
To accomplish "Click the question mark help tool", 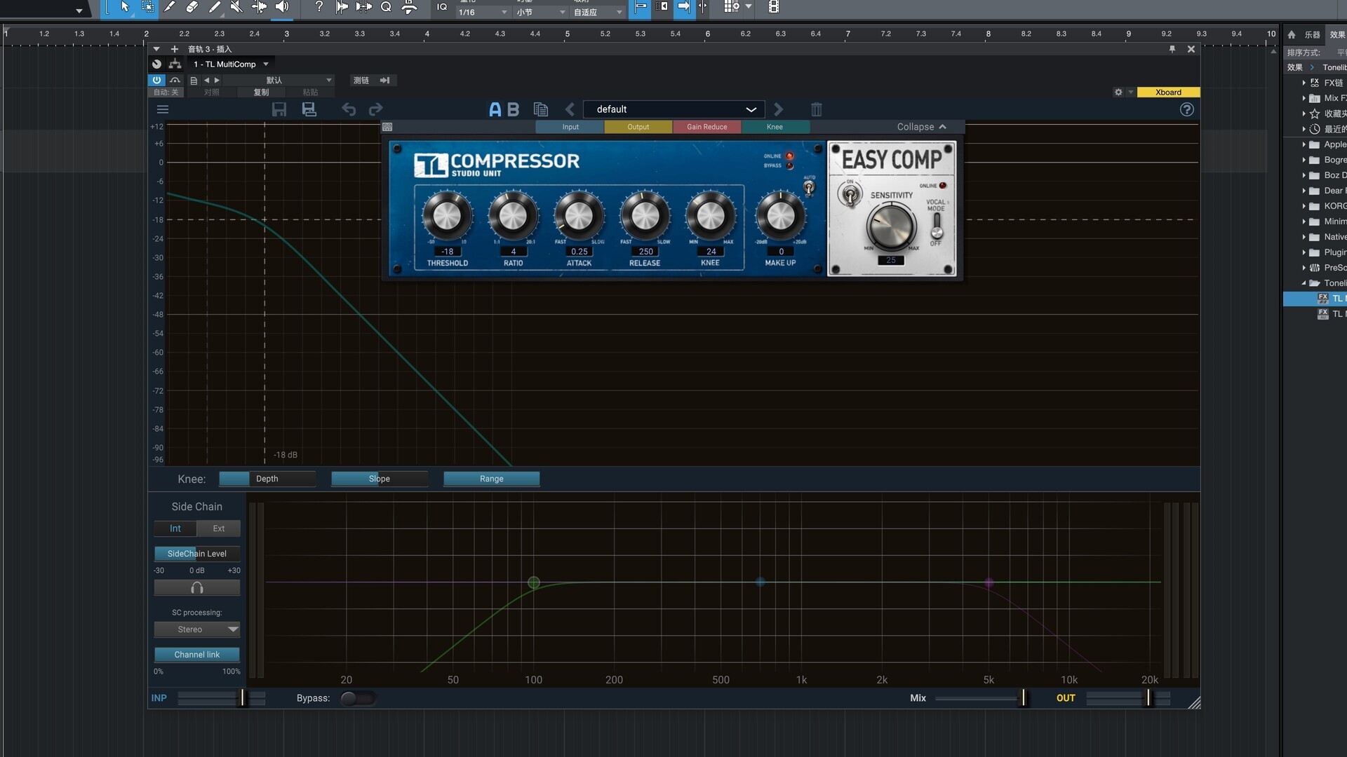I will (319, 7).
